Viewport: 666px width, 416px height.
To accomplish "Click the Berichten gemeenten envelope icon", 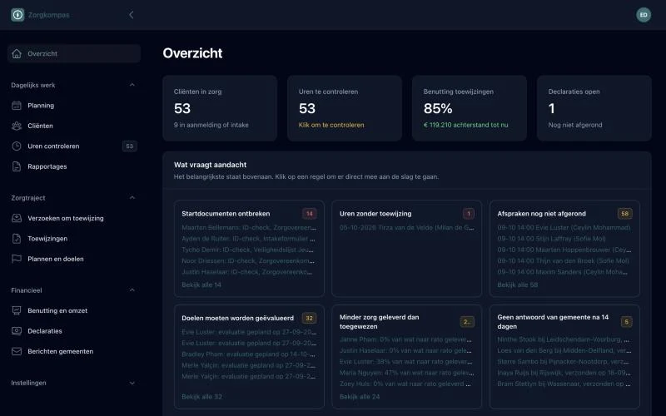I will click(17, 351).
